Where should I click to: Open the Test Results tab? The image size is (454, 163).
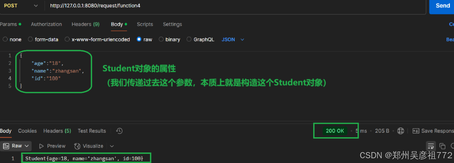click(92, 131)
